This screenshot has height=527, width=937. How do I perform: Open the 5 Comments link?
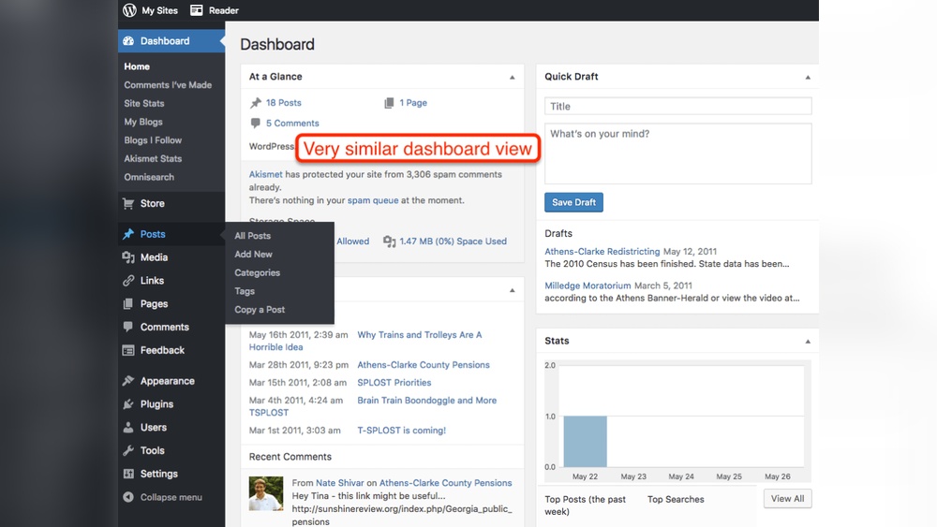click(x=292, y=123)
